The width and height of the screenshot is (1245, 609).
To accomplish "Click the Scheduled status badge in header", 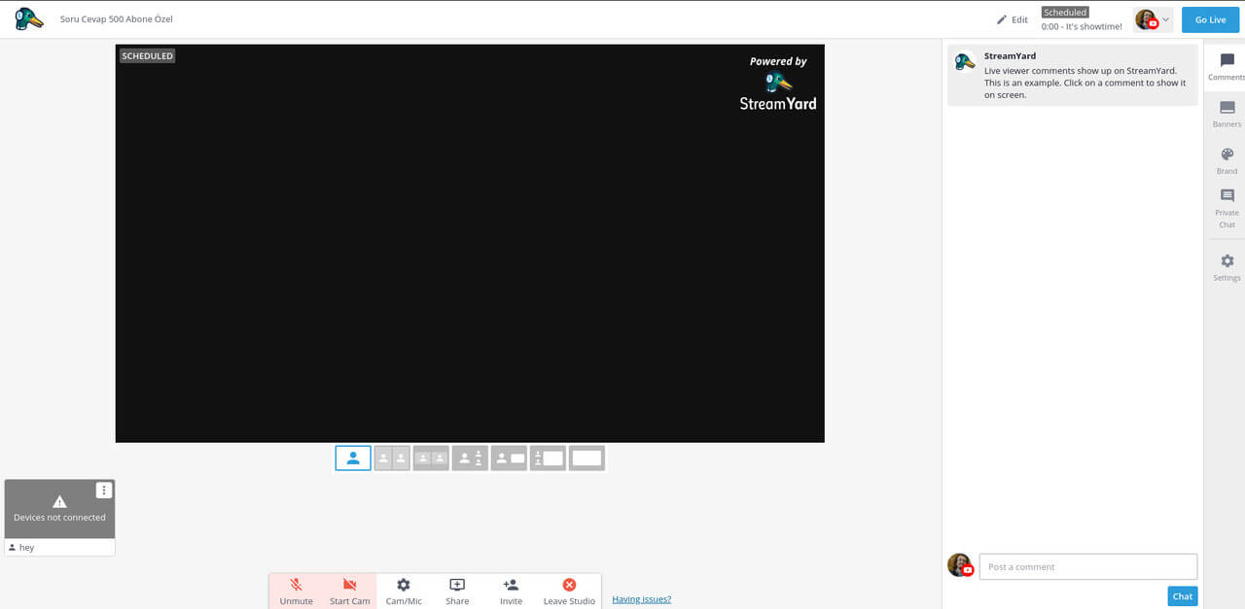I will [x=1064, y=13].
